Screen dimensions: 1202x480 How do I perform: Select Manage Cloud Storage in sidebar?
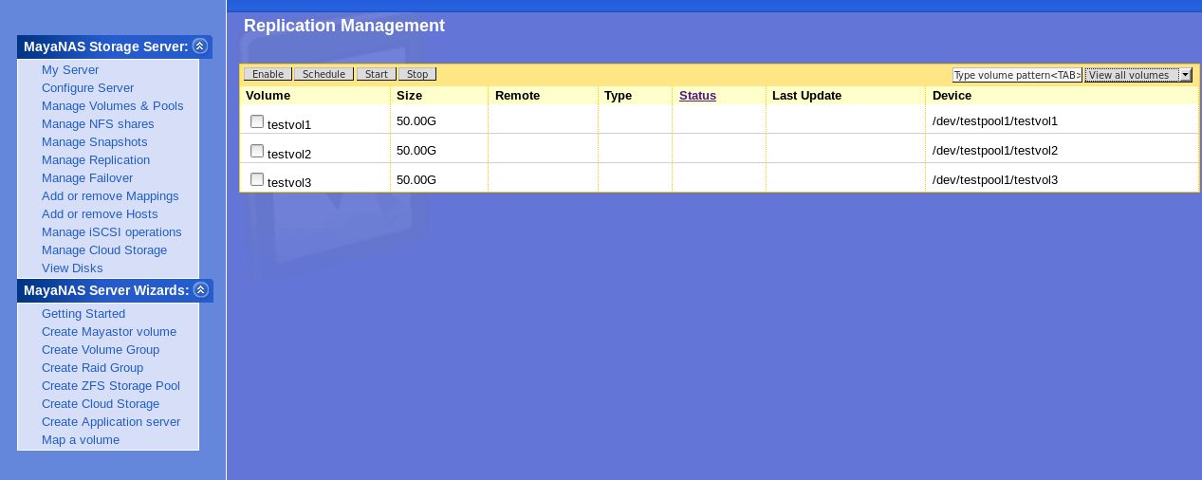(104, 250)
